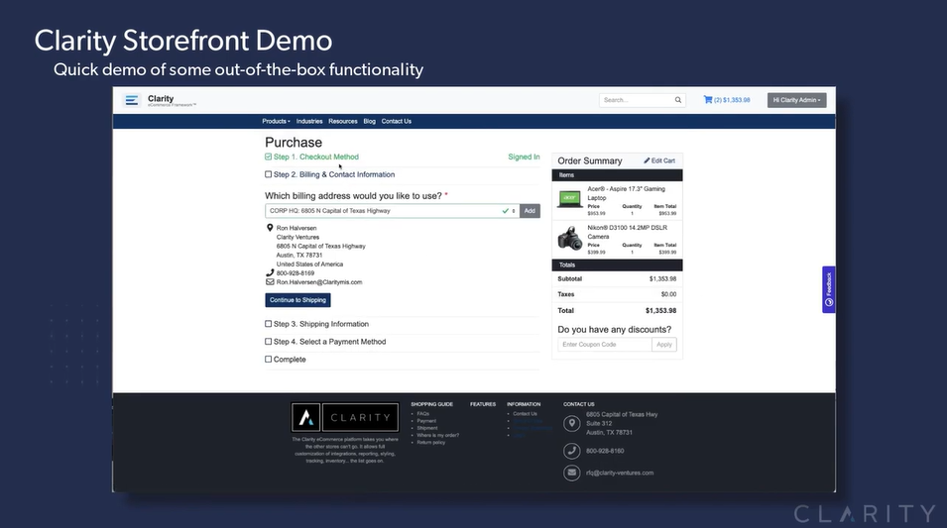
Task: Click the footer location pin circle icon
Action: click(571, 424)
